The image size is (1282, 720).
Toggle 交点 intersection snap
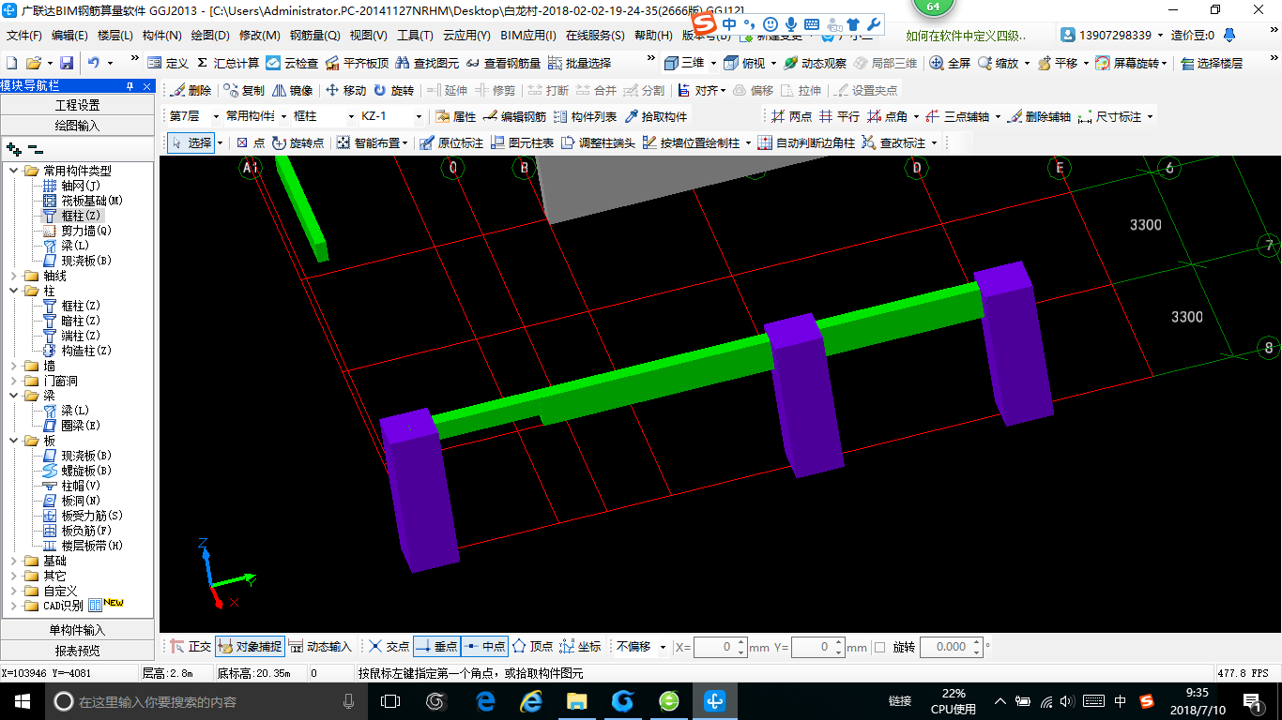pyautogui.click(x=389, y=647)
